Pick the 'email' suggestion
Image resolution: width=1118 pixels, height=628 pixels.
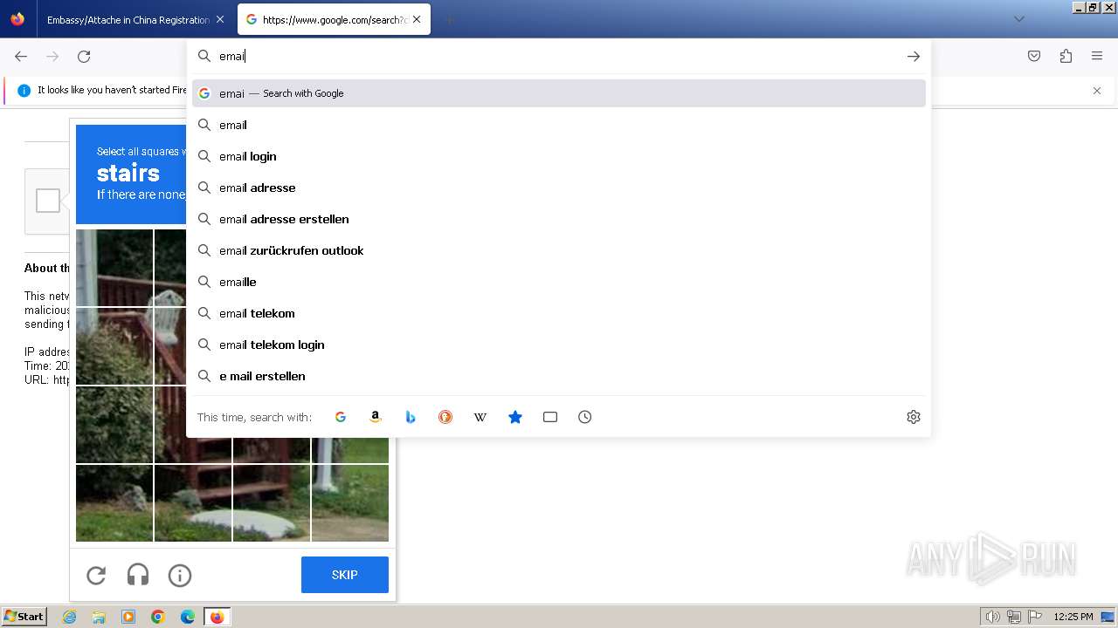[559, 125]
